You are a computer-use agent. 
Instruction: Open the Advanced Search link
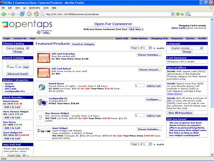pos(17,74)
